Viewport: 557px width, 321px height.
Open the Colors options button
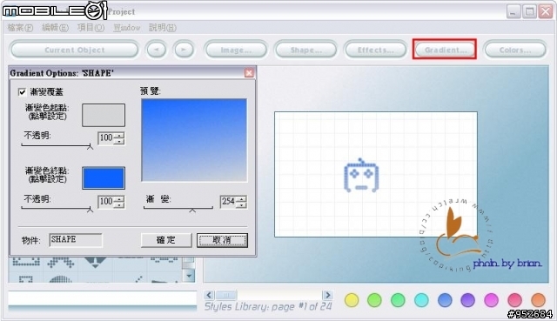[x=515, y=50]
